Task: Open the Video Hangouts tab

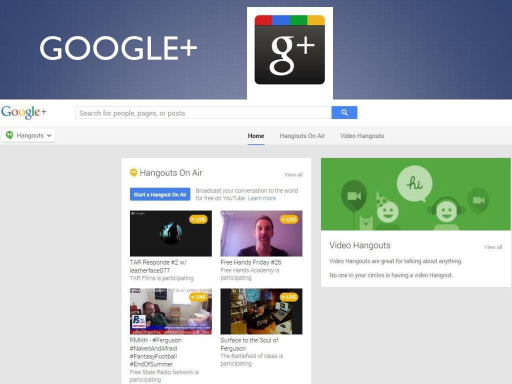Action: coord(362,136)
